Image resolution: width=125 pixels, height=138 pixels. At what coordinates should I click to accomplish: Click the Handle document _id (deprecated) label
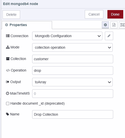pos(37,103)
